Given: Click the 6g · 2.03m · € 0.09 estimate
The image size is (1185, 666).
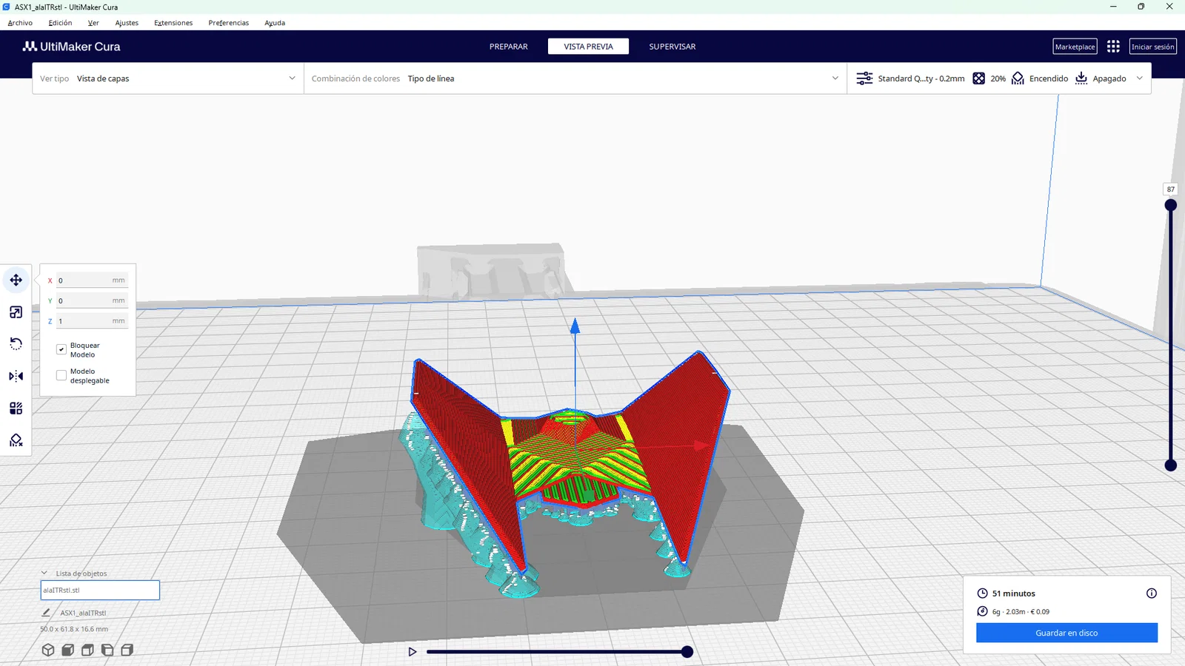Looking at the screenshot, I should (1021, 611).
